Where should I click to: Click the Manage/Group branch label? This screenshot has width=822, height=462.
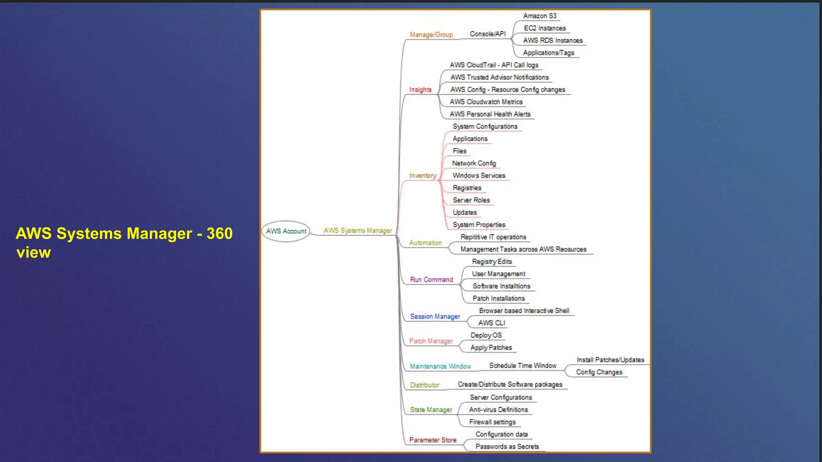click(x=431, y=34)
